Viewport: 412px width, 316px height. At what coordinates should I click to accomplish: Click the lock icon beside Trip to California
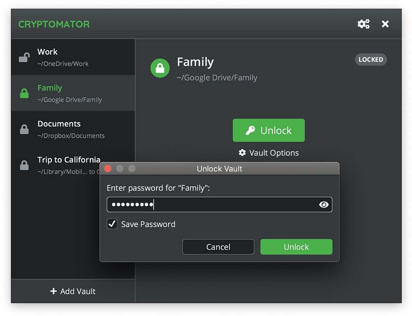click(x=24, y=165)
